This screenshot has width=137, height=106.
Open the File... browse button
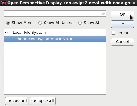tap(123, 24)
